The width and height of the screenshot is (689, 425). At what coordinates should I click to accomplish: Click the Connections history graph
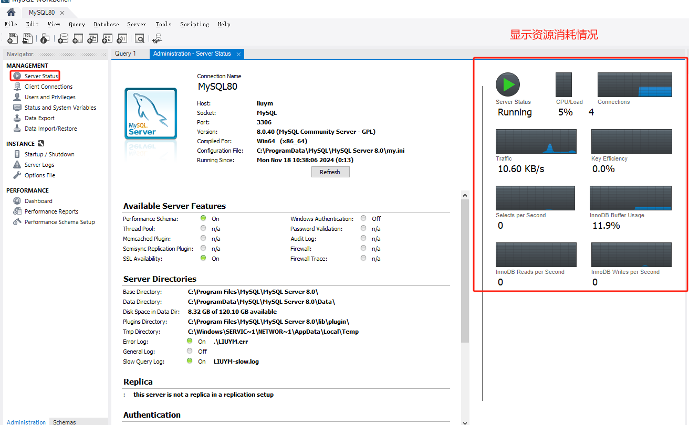[x=634, y=84]
